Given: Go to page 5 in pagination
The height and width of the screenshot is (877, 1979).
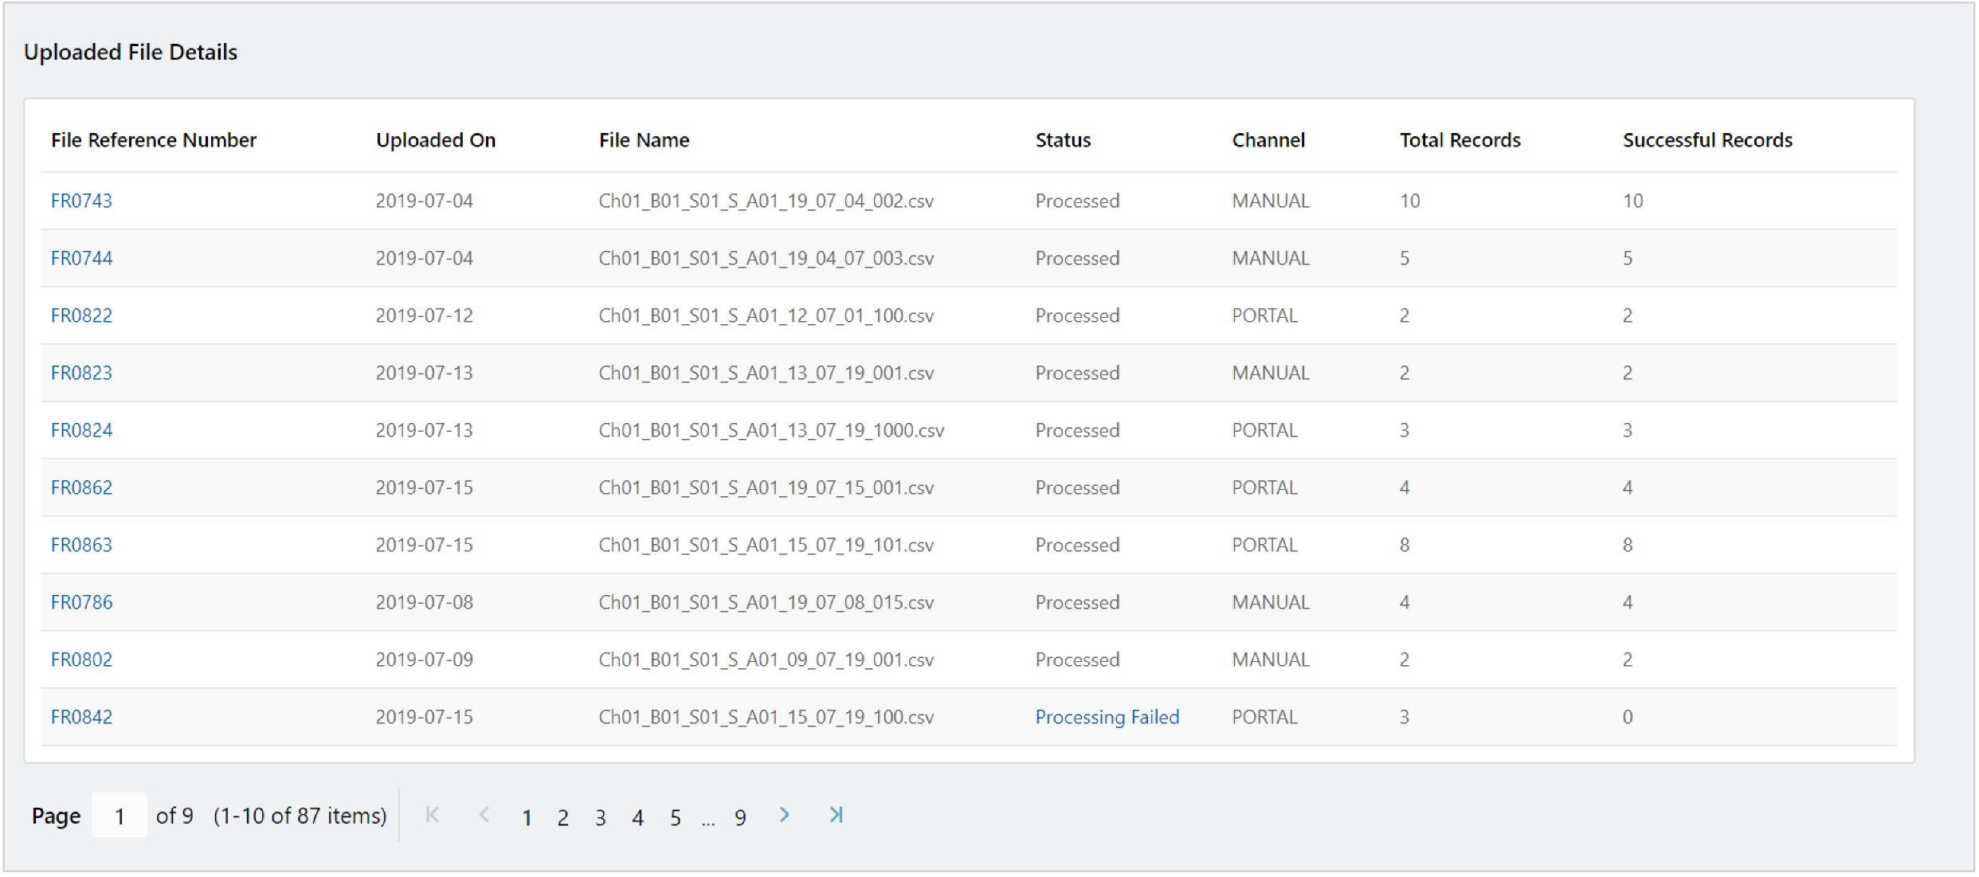Looking at the screenshot, I should [675, 817].
